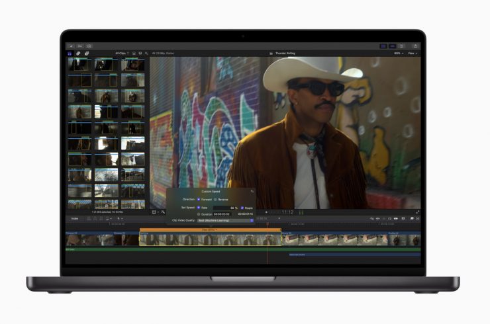Open the All Clips filter dropdown
This screenshot has width=490, height=324.
pyautogui.click(x=121, y=53)
